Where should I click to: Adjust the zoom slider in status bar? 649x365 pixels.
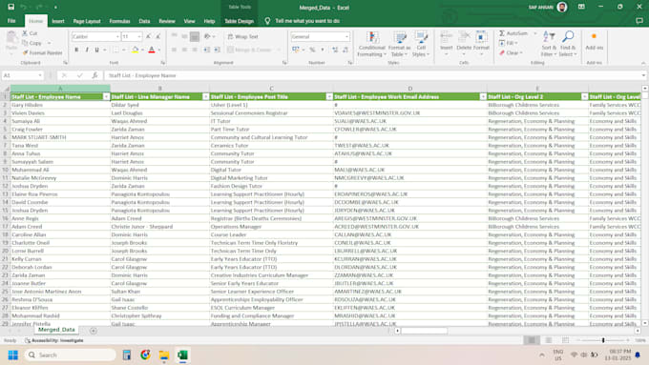[603, 340]
